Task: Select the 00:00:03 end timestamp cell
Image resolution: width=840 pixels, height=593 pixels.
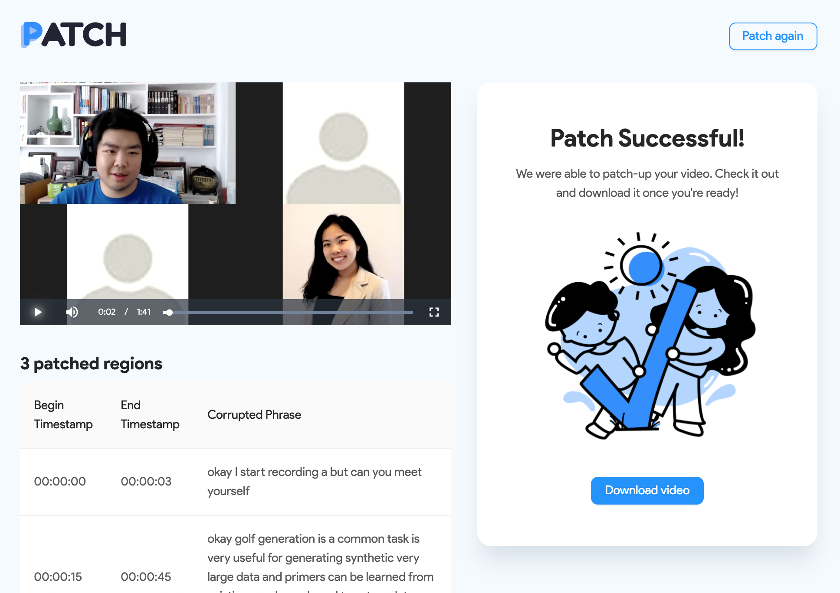Action: tap(146, 482)
